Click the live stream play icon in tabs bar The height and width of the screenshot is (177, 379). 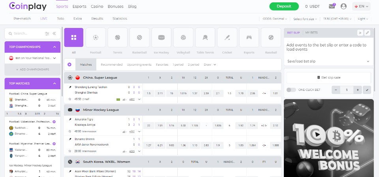point(69,65)
